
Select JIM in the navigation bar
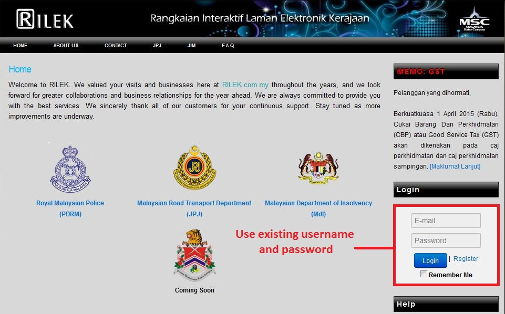coord(192,45)
